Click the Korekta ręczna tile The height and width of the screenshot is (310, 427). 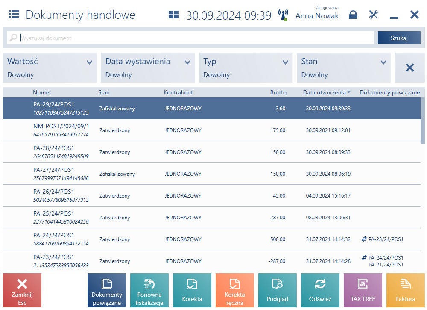point(234,290)
